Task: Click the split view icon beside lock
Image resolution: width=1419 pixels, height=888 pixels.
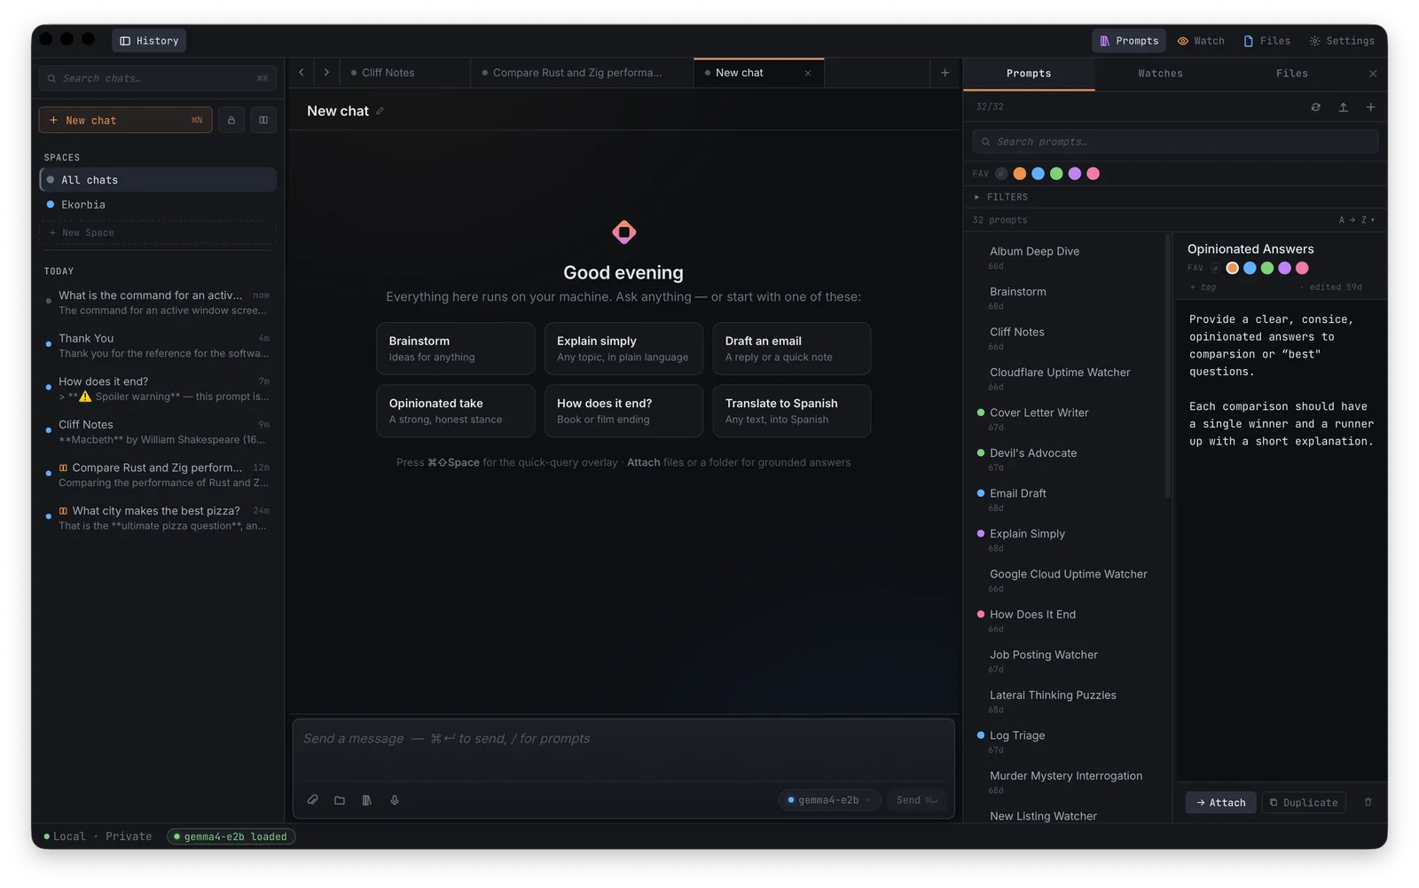Action: coord(263,120)
